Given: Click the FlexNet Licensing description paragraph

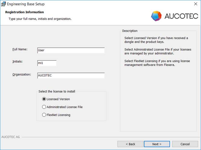Looking at the screenshot, I should (x=157, y=63).
